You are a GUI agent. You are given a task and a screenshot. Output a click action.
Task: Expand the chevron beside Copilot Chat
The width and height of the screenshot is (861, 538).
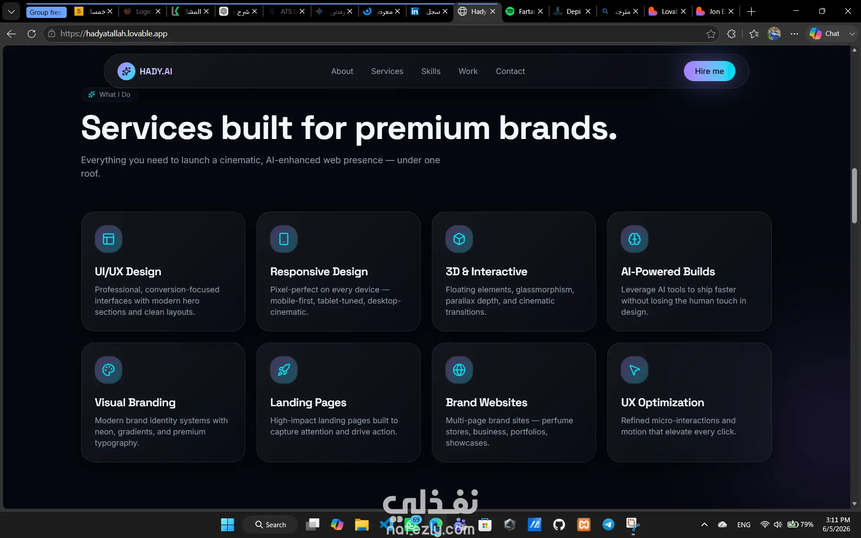(852, 34)
